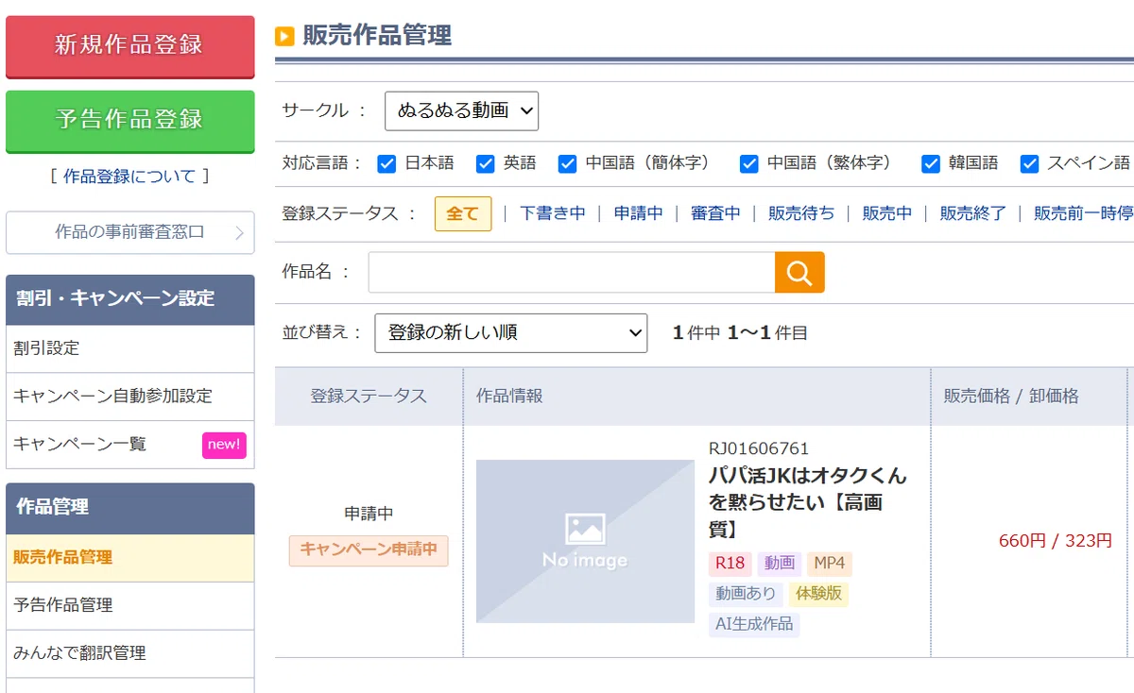Select 販売作品管理 in the sidebar
This screenshot has height=693, width=1134.
(x=130, y=558)
